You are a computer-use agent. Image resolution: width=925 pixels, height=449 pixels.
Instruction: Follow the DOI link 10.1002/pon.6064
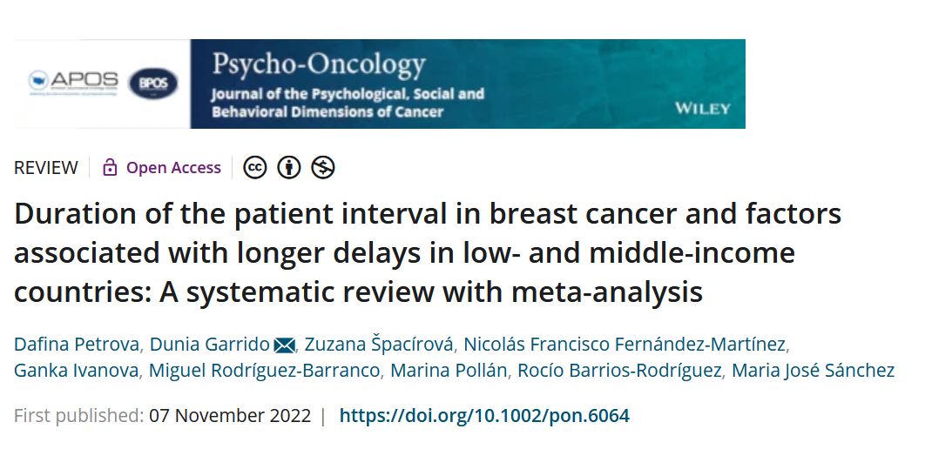(x=484, y=416)
